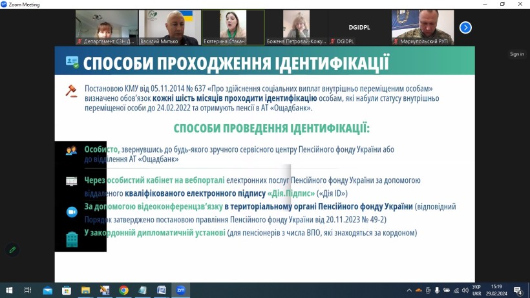
Task: Click text кваліфікованого електронного підпису
Action: point(195,193)
